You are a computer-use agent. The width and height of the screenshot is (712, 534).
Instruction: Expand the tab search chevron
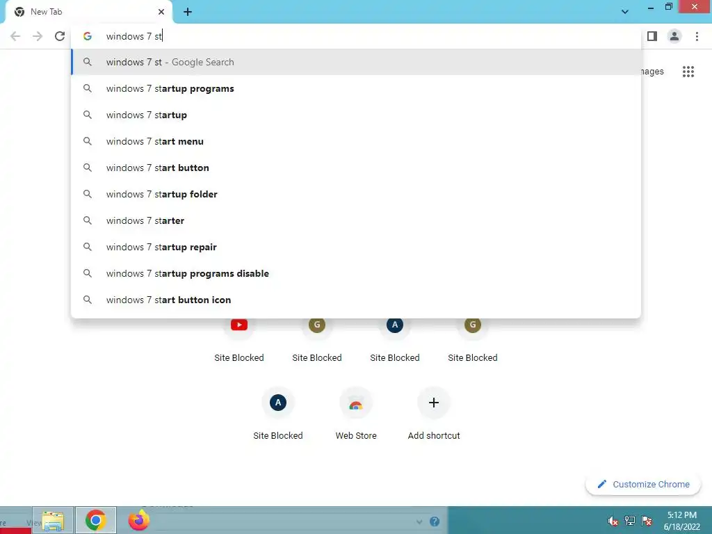[625, 12]
